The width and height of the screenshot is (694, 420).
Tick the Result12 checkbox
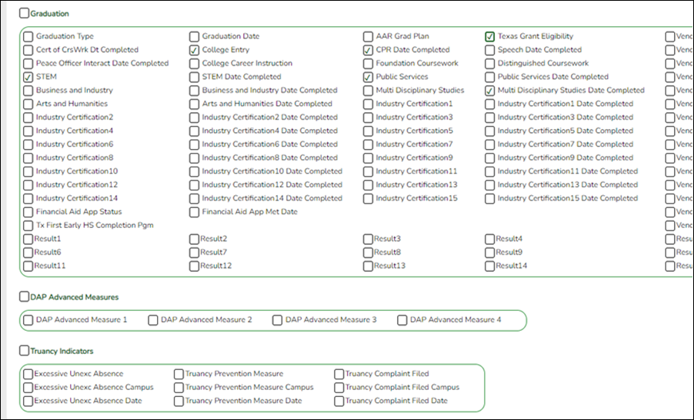195,266
